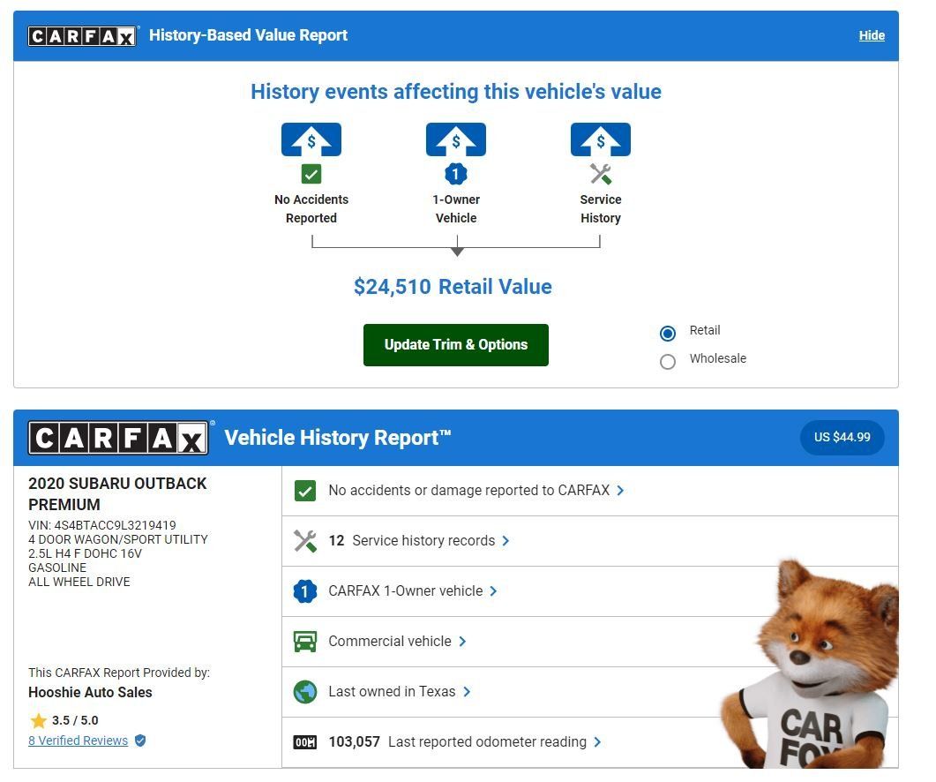
Task: Click the blue 1-Owner badge under history events
Action: (x=456, y=175)
